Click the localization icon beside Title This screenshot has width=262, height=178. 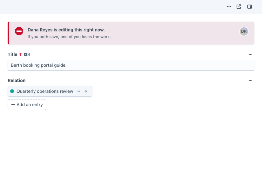pyautogui.click(x=27, y=55)
